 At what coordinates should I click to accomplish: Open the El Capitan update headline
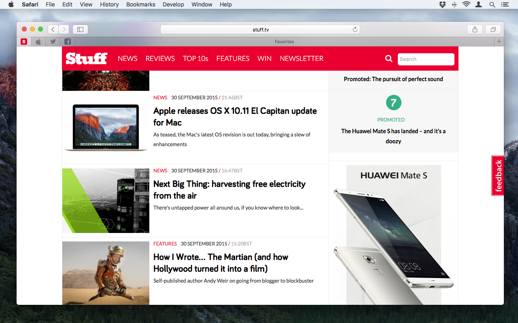[x=235, y=117]
